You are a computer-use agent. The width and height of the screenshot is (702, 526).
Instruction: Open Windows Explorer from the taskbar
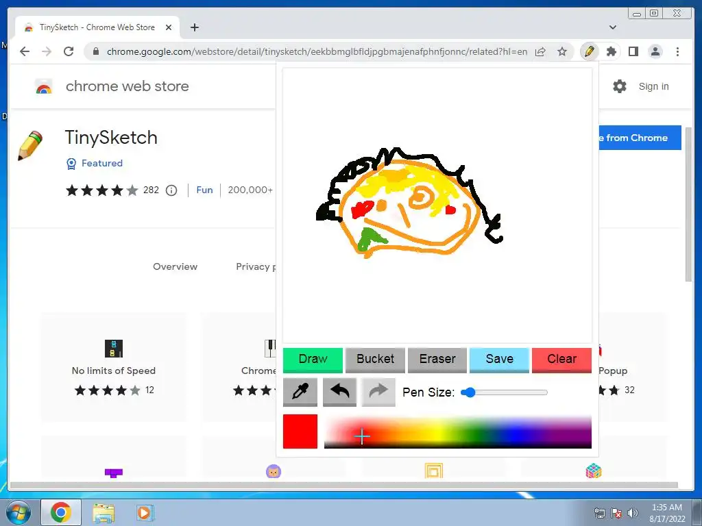tap(104, 512)
